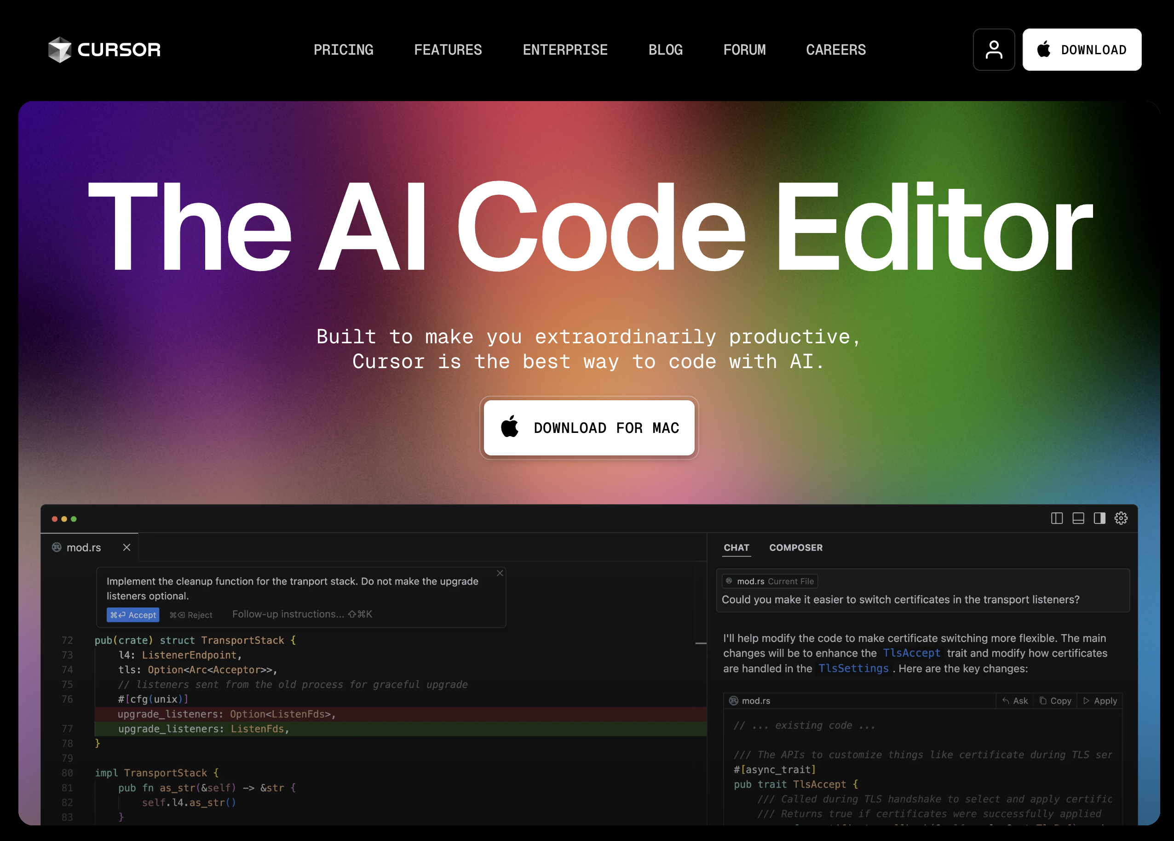
Task: Click the Rust file icon in mod.rs tab
Action: (x=57, y=547)
